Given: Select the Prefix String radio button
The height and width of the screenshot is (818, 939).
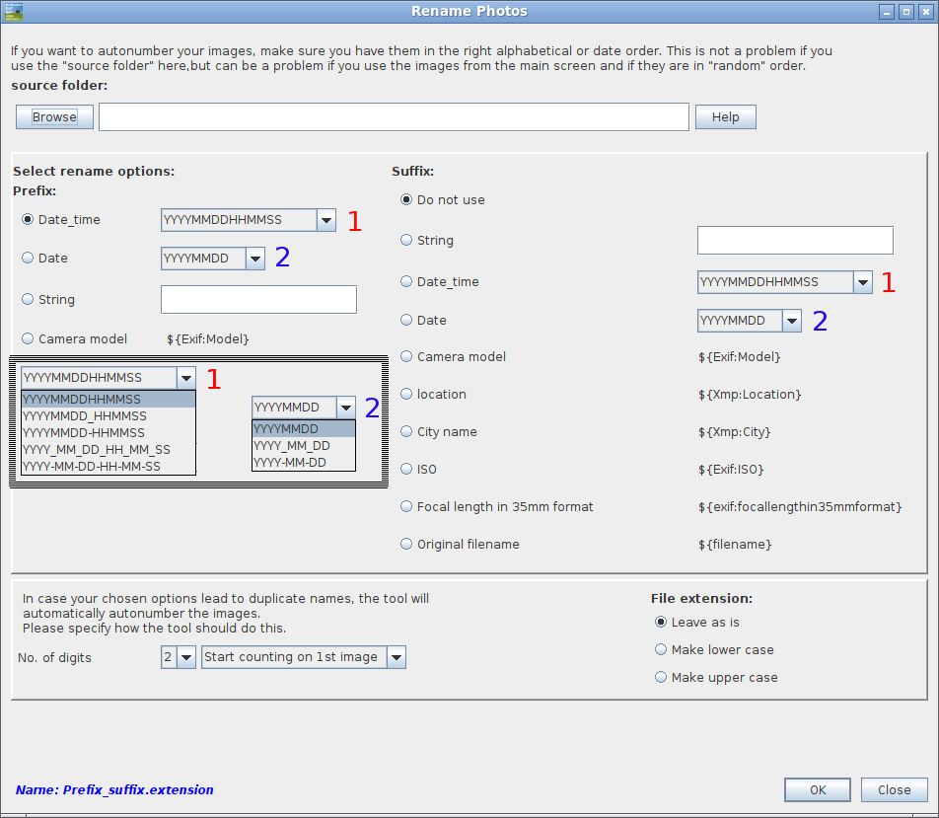Looking at the screenshot, I should click(28, 299).
